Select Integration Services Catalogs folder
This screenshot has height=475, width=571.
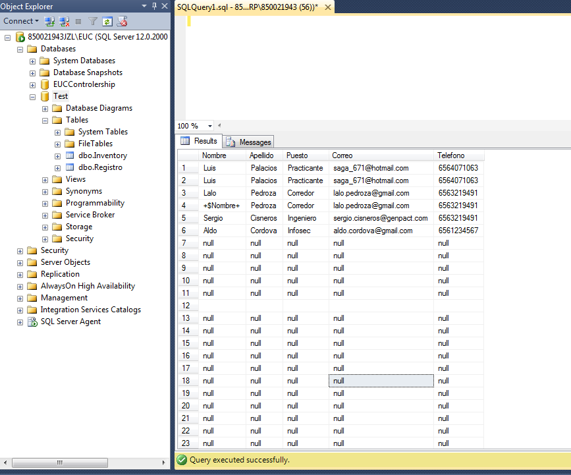pyautogui.click(x=91, y=310)
